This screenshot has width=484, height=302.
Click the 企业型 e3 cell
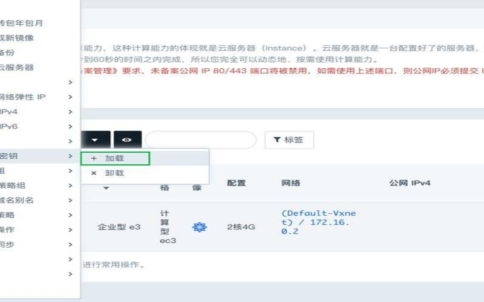point(119,227)
